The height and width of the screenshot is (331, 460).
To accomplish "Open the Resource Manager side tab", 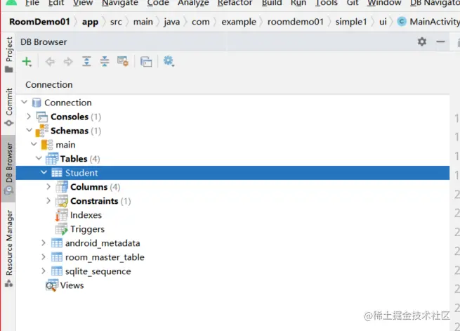I will coord(9,249).
